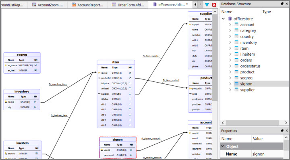Click the fk_item_product relation label
Screen dimensions: 290x160
pos(171,80)
